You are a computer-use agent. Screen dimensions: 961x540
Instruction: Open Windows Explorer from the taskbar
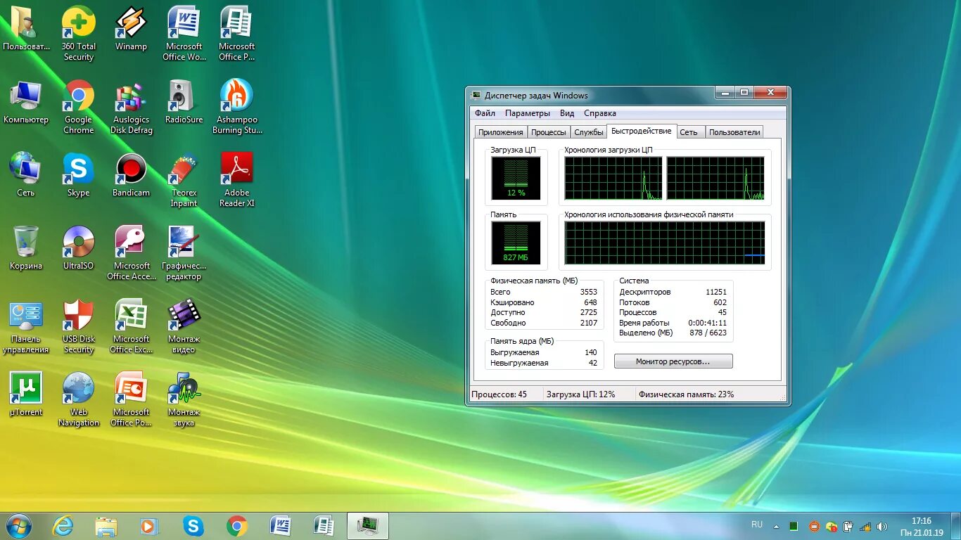pos(106,525)
